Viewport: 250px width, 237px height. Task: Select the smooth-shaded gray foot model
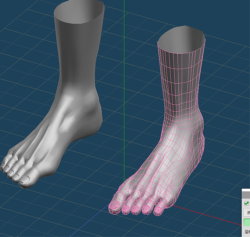pos(53,94)
